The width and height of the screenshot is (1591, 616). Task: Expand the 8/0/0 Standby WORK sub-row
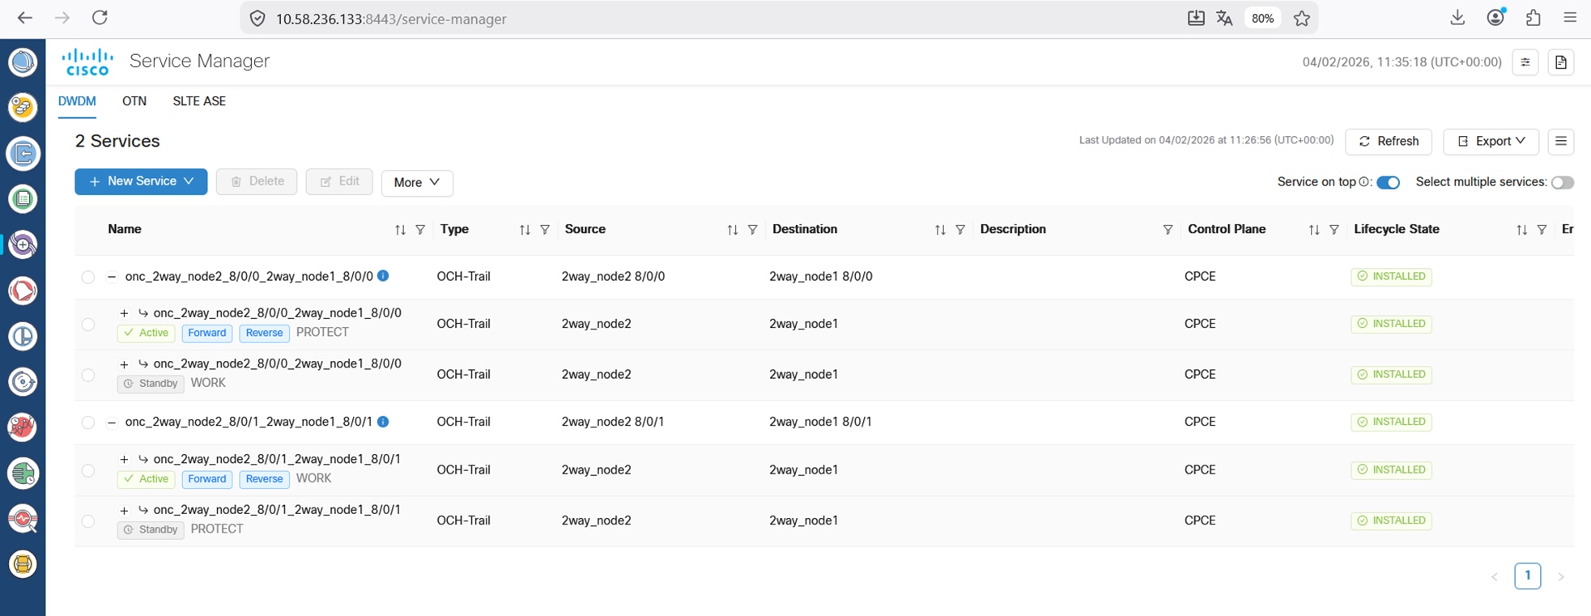pyautogui.click(x=124, y=364)
